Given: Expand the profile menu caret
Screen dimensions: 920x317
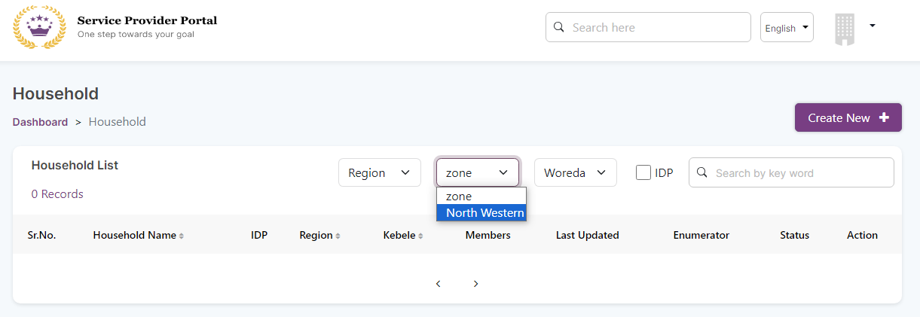Looking at the screenshot, I should click(873, 26).
